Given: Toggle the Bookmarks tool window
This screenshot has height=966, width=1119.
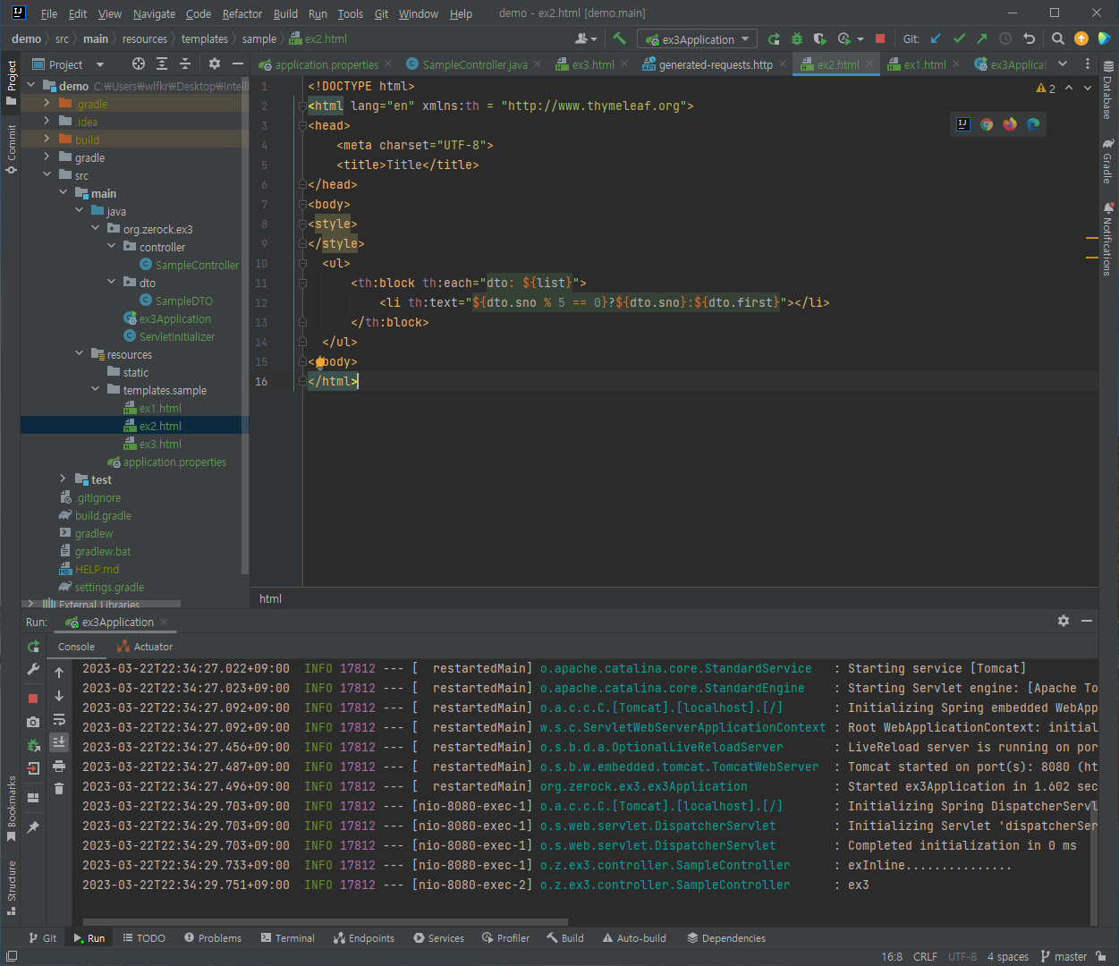Looking at the screenshot, I should coord(11,809).
